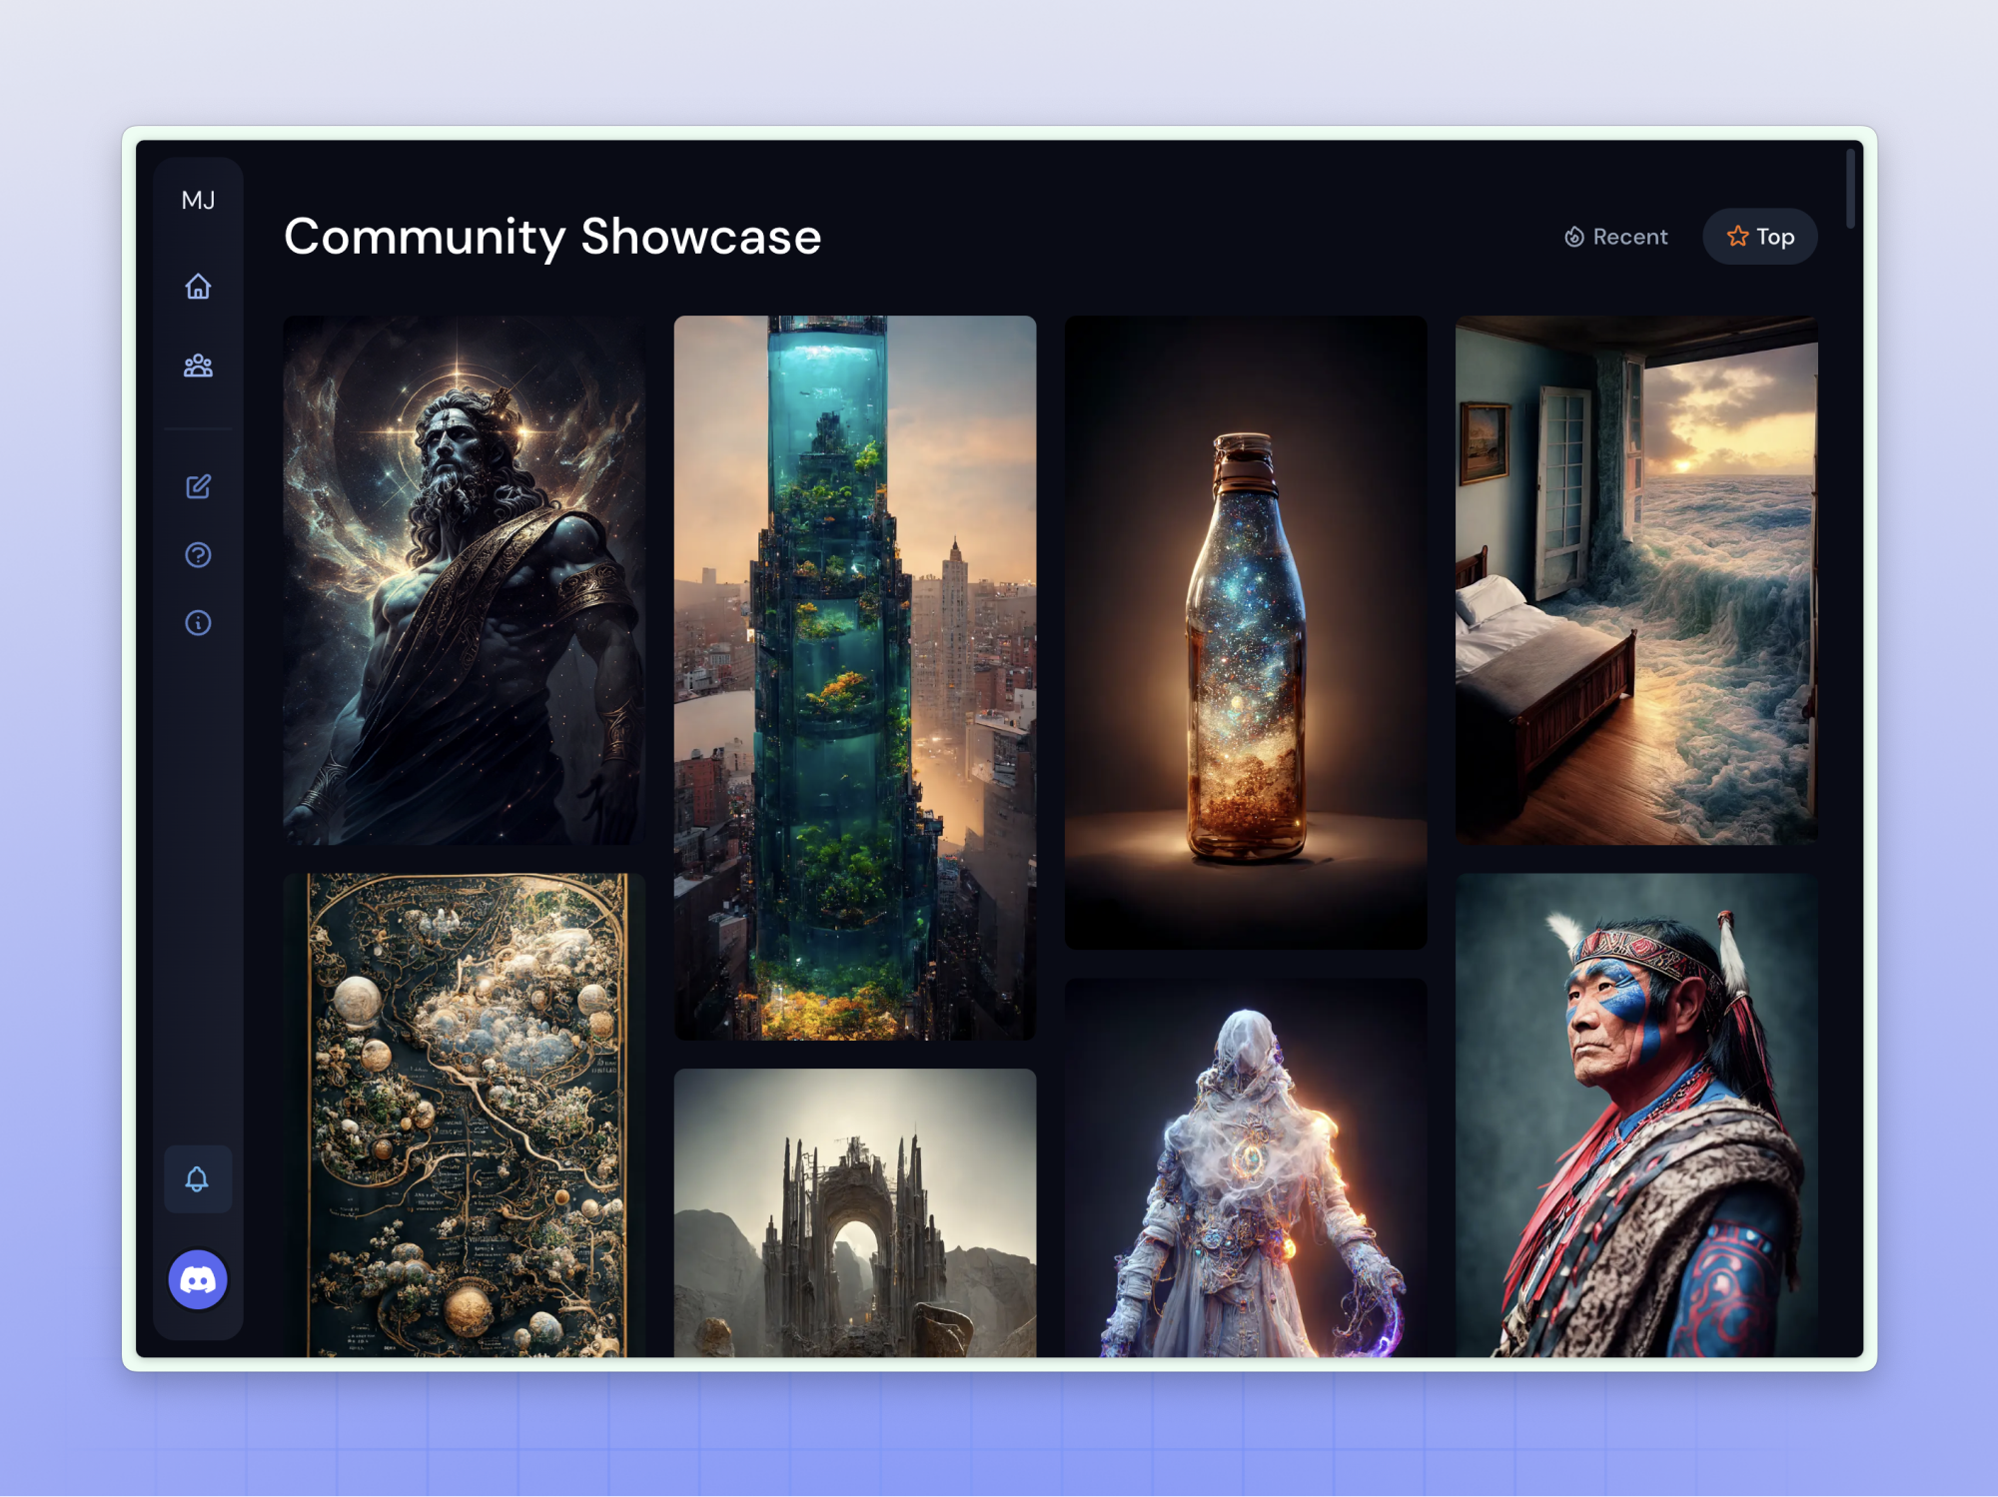This screenshot has height=1497, width=1998.
Task: Open the gothic stone arch ruins image
Action: coord(854,1211)
